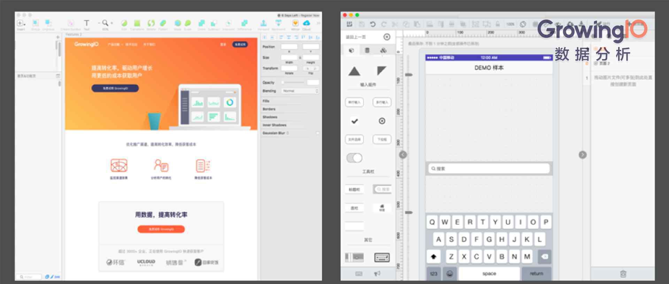
Task: Click the dark blue button in the orange hero banner
Action: pyautogui.click(x=115, y=88)
